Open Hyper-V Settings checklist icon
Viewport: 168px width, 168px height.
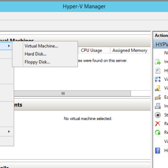[x=158, y=71]
